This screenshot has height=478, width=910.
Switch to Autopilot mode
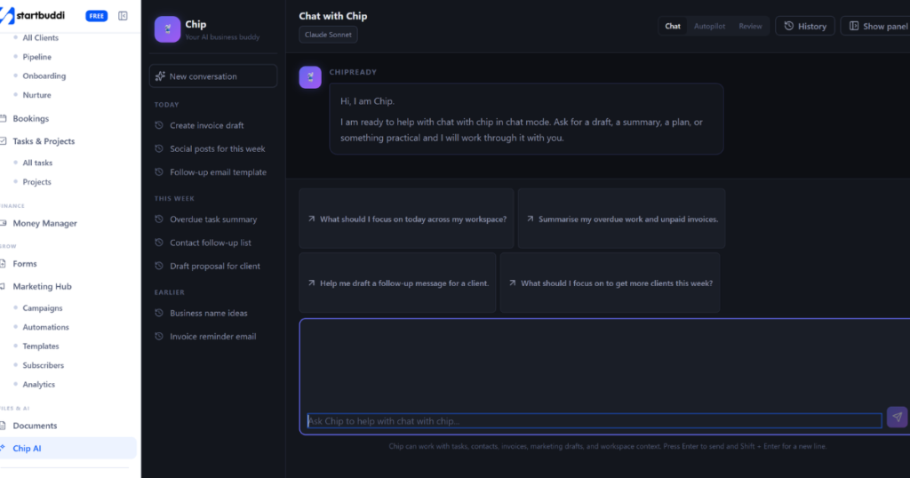pos(709,27)
